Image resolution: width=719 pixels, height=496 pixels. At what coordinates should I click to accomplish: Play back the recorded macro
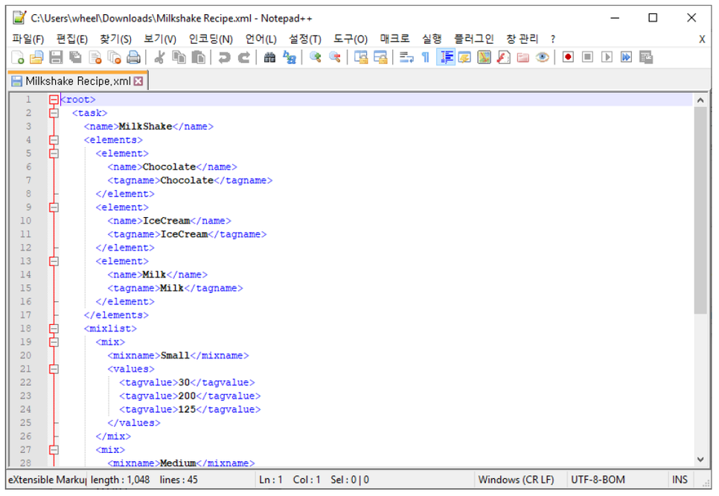[607, 57]
